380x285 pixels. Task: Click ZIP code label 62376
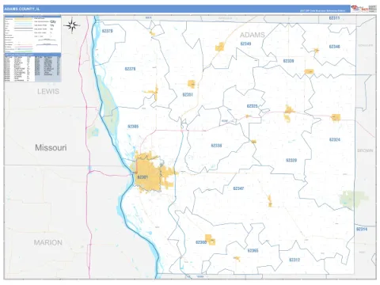tap(130, 69)
